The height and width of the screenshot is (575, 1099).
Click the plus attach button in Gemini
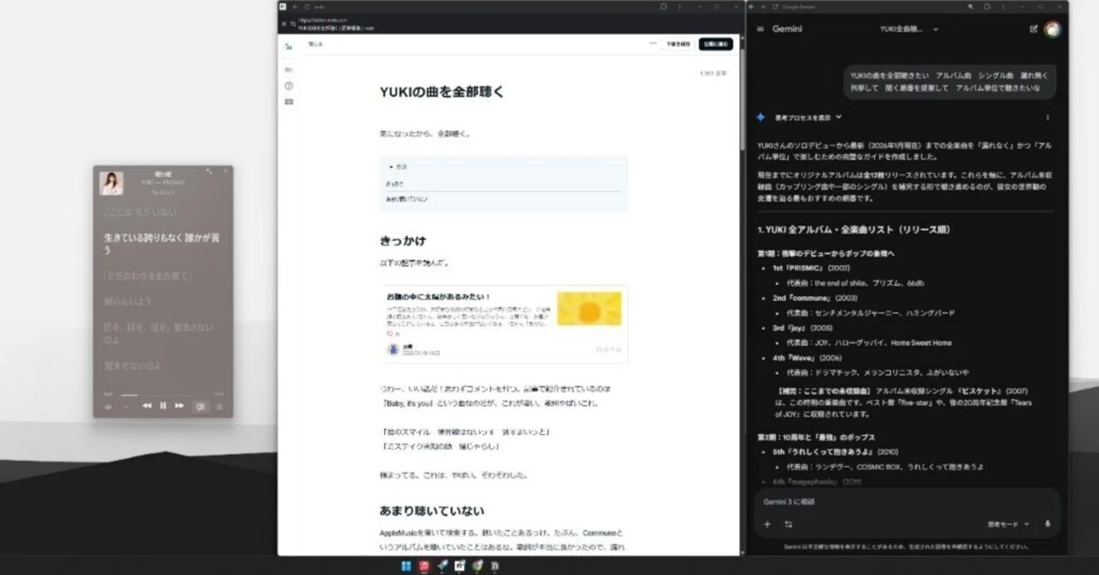[x=767, y=524]
